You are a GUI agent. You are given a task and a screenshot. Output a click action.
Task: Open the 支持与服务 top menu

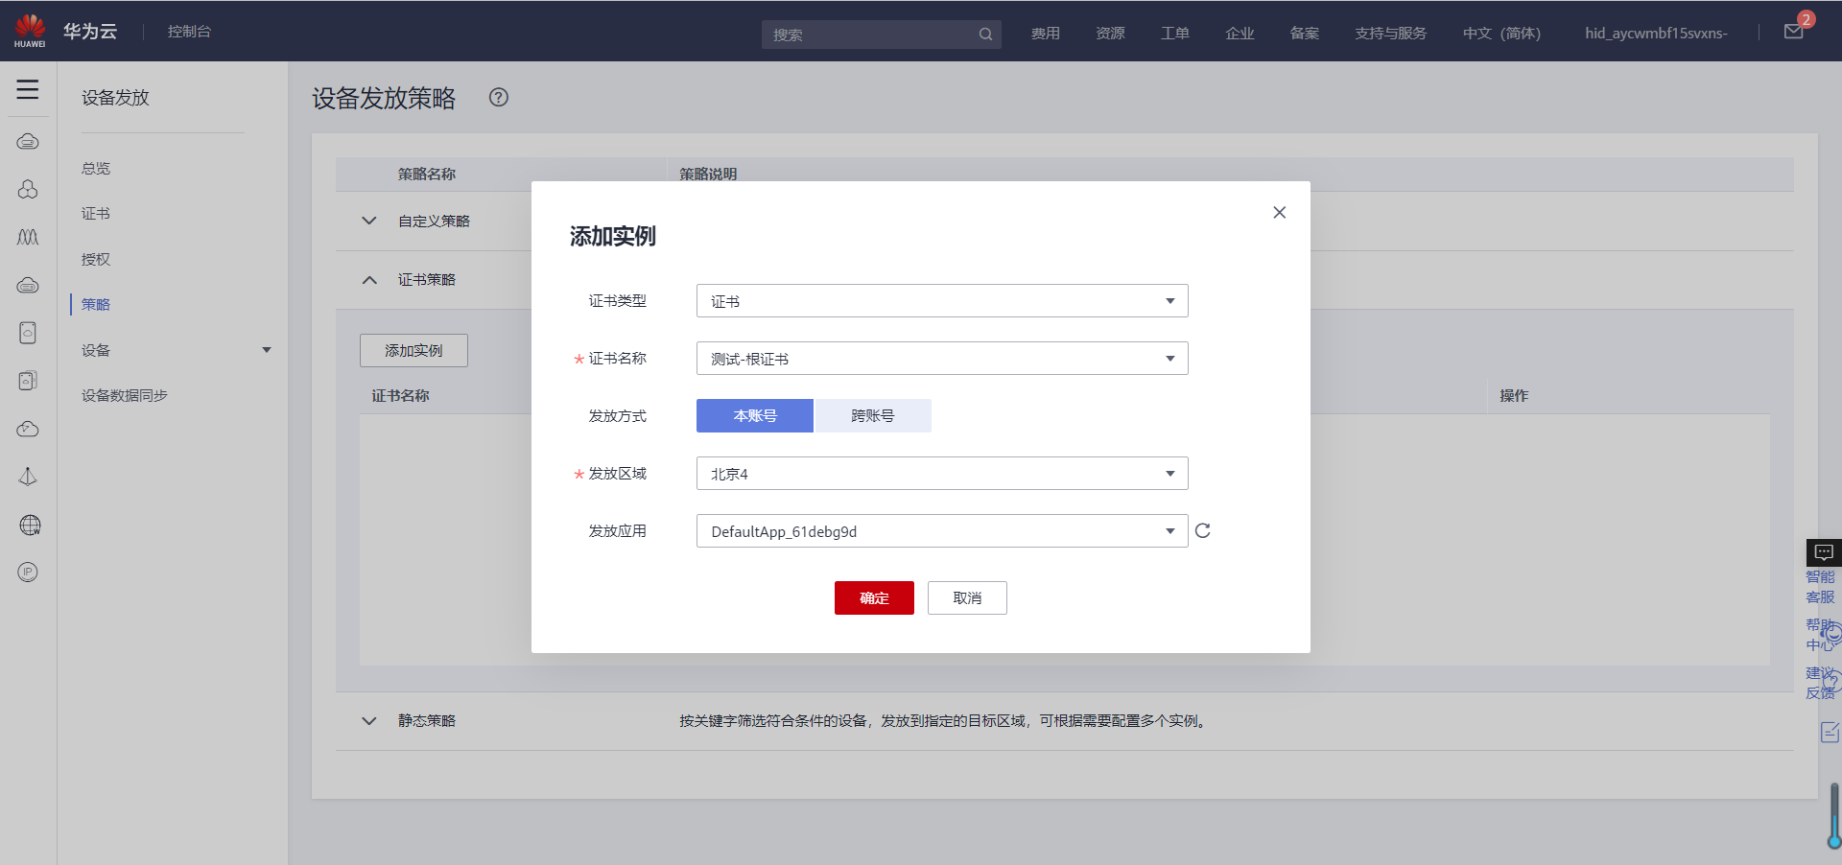pos(1390,33)
